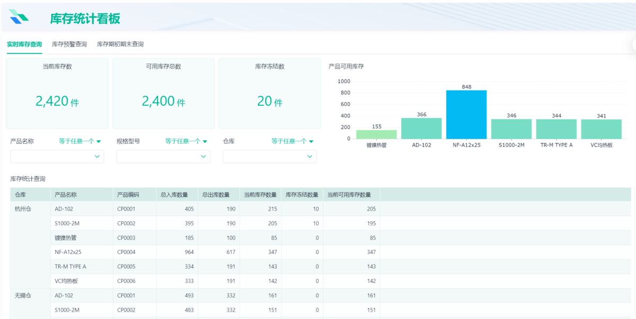Click the 总入库数量 column header

[x=174, y=195]
